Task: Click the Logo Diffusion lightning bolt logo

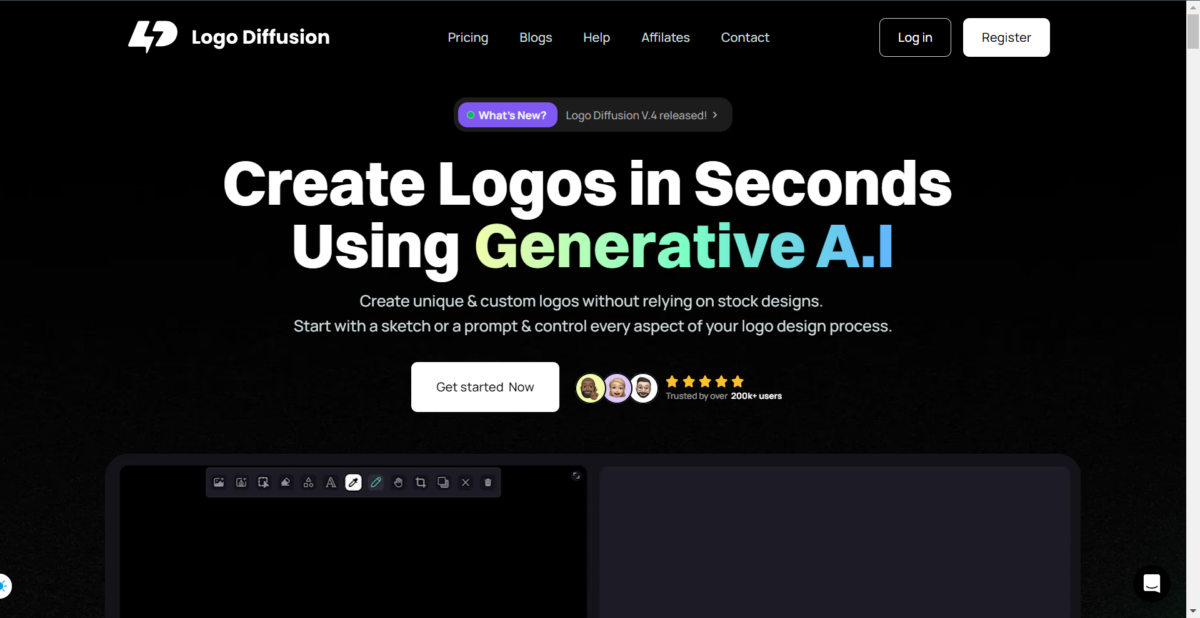Action: click(x=153, y=37)
